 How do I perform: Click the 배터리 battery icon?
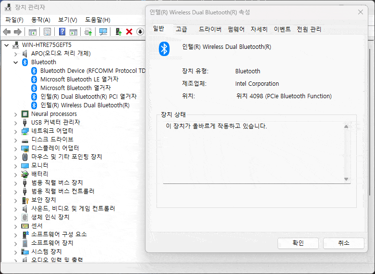click(x=25, y=174)
